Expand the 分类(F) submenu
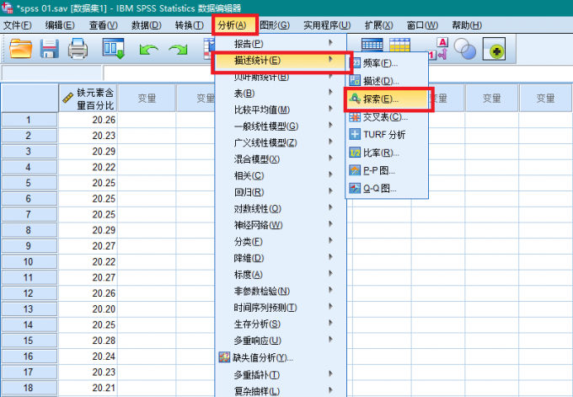The image size is (573, 397). 281,241
